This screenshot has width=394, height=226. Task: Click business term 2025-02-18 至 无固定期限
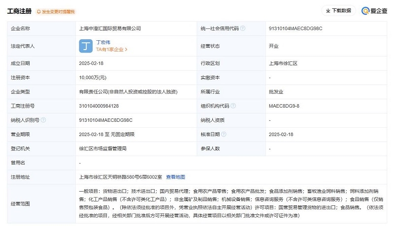[x=106, y=135]
